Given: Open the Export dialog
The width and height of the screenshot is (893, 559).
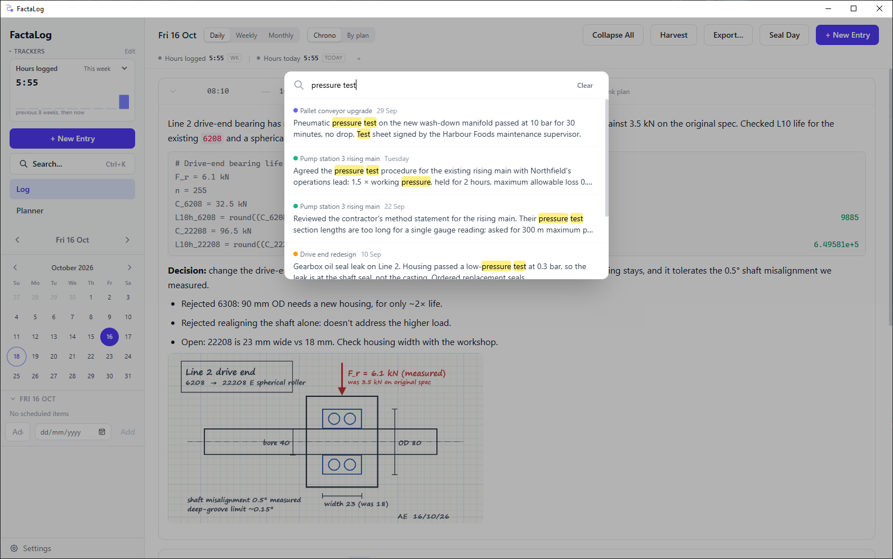Looking at the screenshot, I should pyautogui.click(x=728, y=35).
